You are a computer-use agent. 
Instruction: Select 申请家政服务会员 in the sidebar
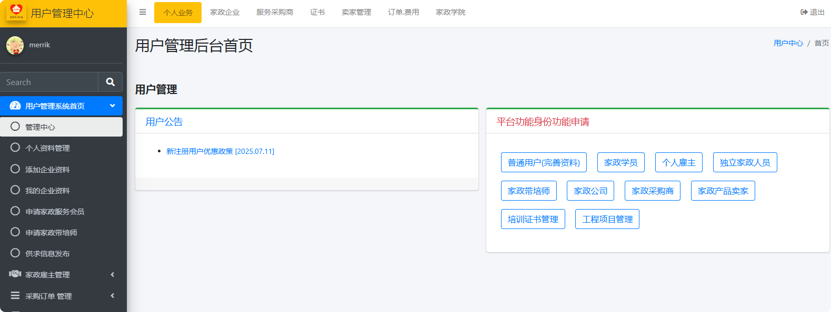61,211
